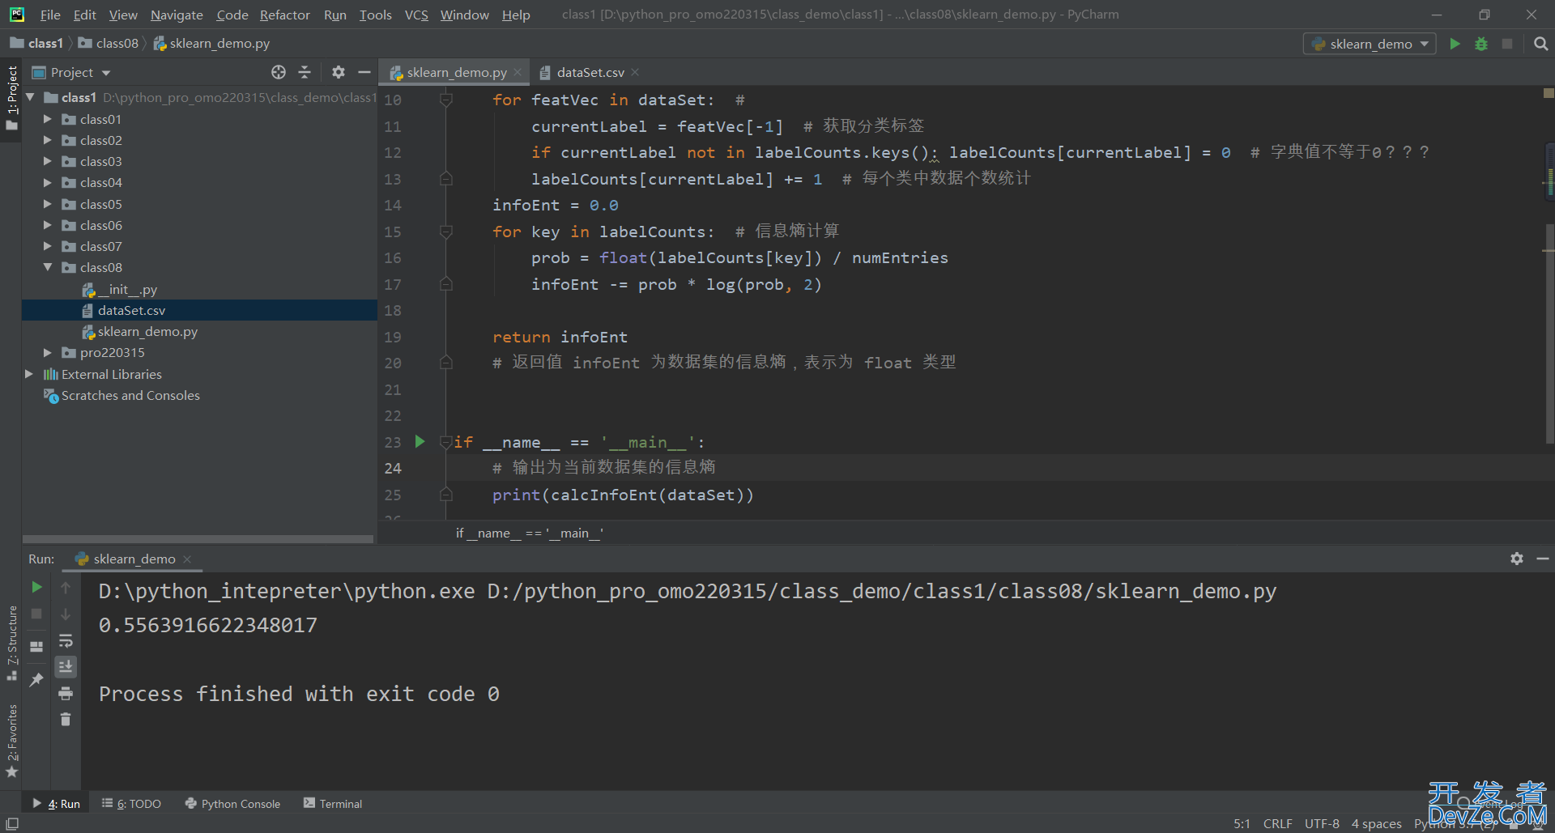The height and width of the screenshot is (833, 1555).
Task: Start debugging with the bug icon
Action: click(x=1481, y=44)
